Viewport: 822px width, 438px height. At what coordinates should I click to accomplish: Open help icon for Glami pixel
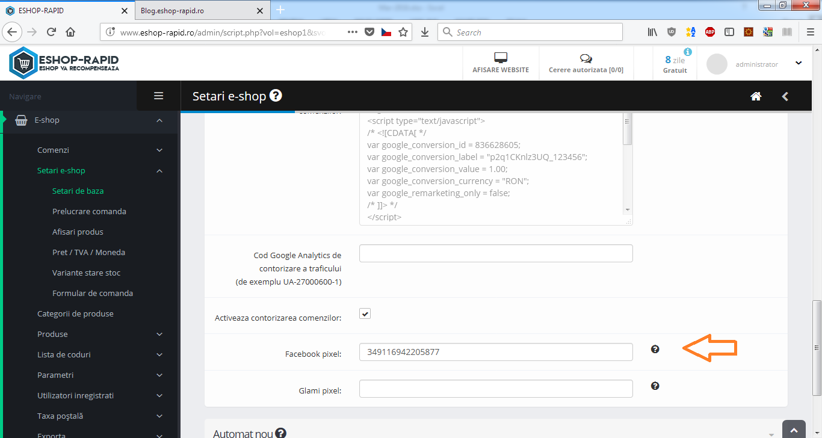pyautogui.click(x=655, y=386)
